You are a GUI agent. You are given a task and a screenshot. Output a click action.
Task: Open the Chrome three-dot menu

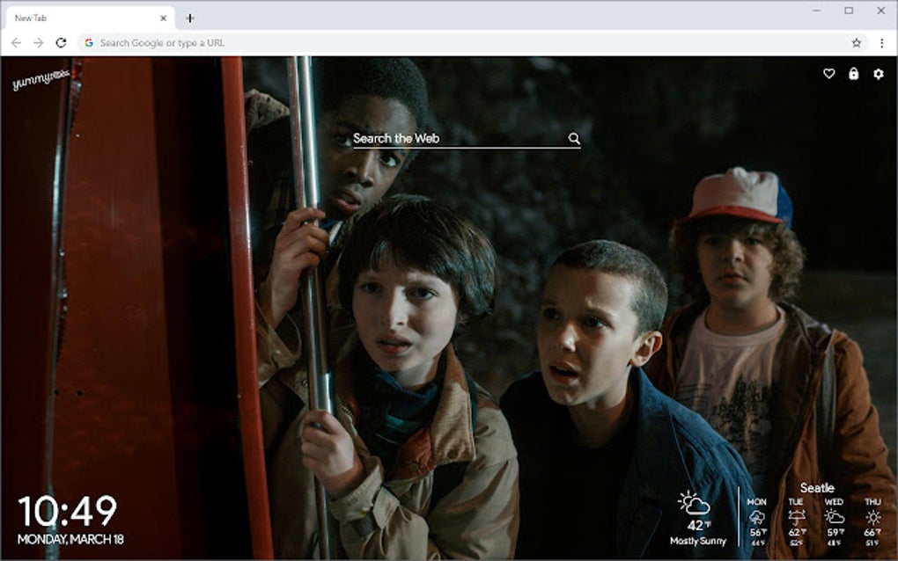882,41
